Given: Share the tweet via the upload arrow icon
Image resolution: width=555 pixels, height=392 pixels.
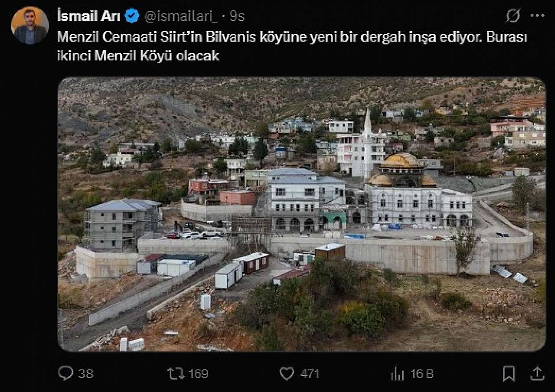Looking at the screenshot, I should pos(537,373).
